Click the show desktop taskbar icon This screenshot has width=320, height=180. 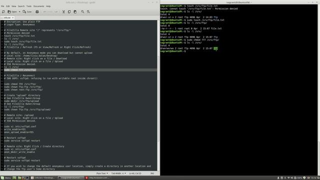tap(14, 178)
